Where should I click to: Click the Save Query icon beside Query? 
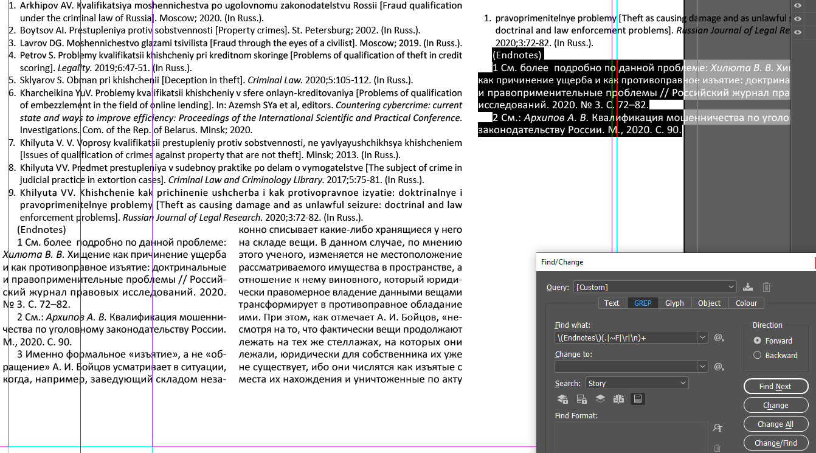748,287
